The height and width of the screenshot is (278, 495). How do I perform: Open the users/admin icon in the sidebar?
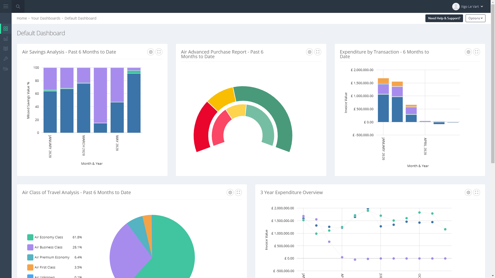(x=6, y=69)
